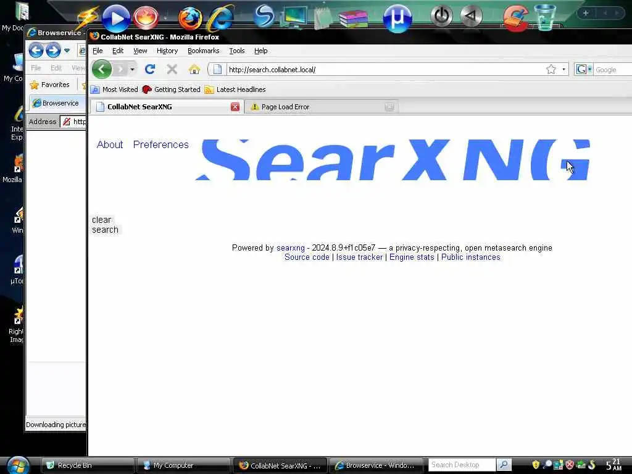Open the Source code link

pyautogui.click(x=307, y=257)
